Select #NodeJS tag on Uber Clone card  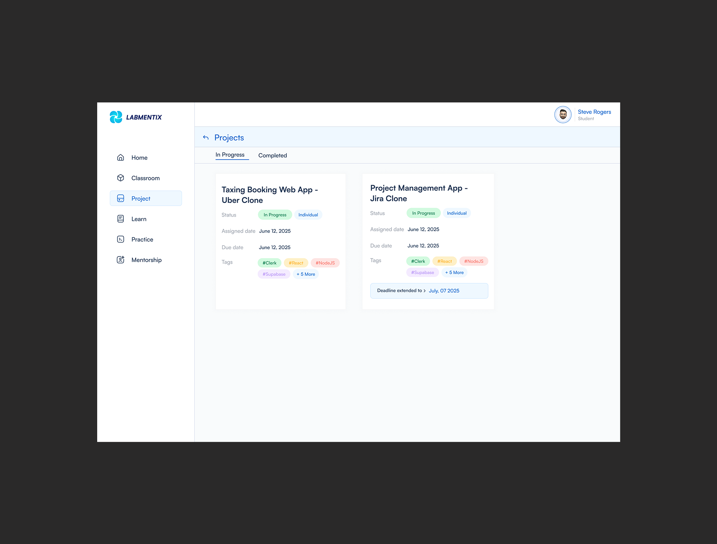click(x=325, y=263)
